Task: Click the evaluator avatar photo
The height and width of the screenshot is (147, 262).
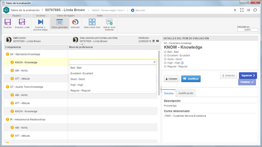Action: point(75,40)
